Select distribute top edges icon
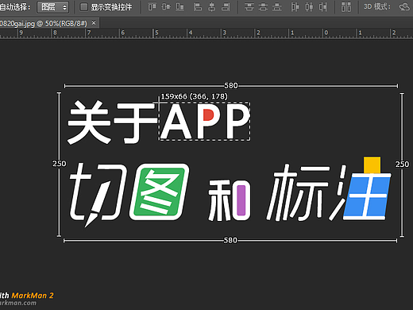 [249, 7]
